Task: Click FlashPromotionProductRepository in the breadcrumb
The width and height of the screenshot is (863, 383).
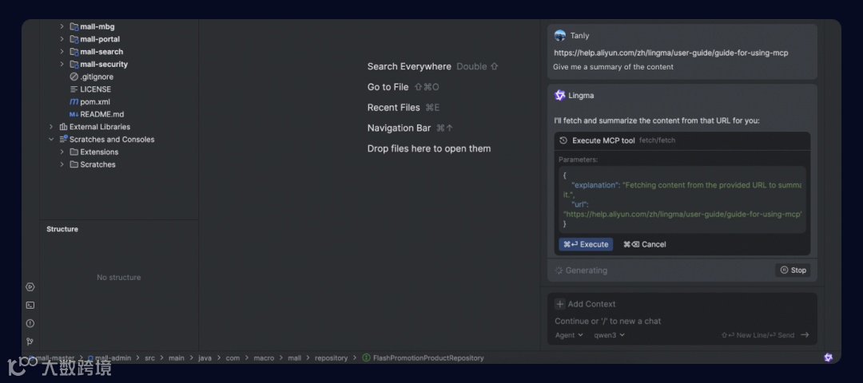Action: 428,357
